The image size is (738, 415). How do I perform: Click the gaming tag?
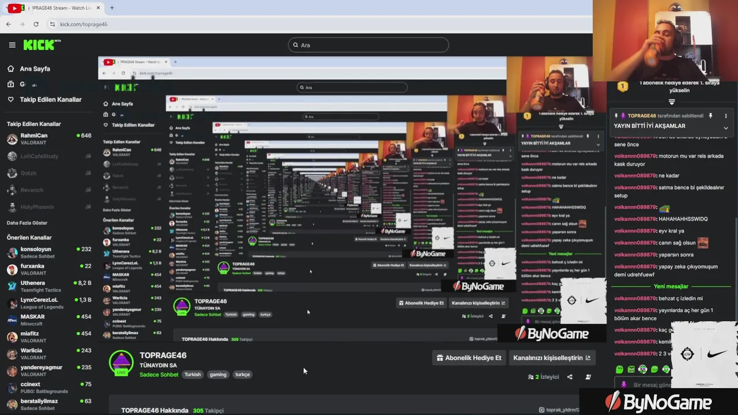point(218,375)
